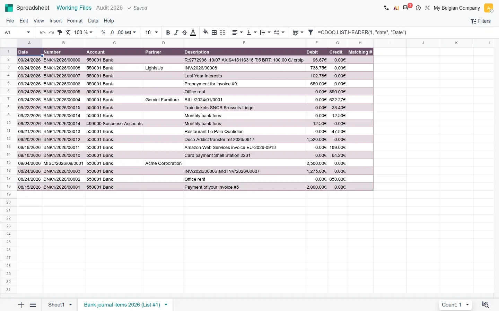Click the Working Files breadcrumb link
499x311 pixels.
coord(74,8)
